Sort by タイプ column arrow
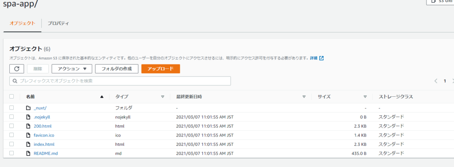 [162, 97]
